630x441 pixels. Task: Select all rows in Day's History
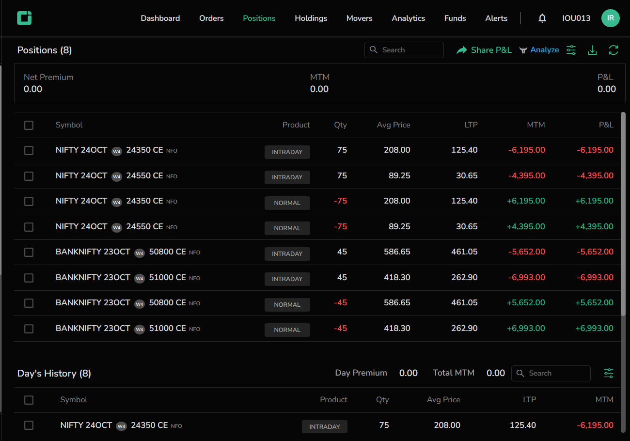click(x=29, y=400)
